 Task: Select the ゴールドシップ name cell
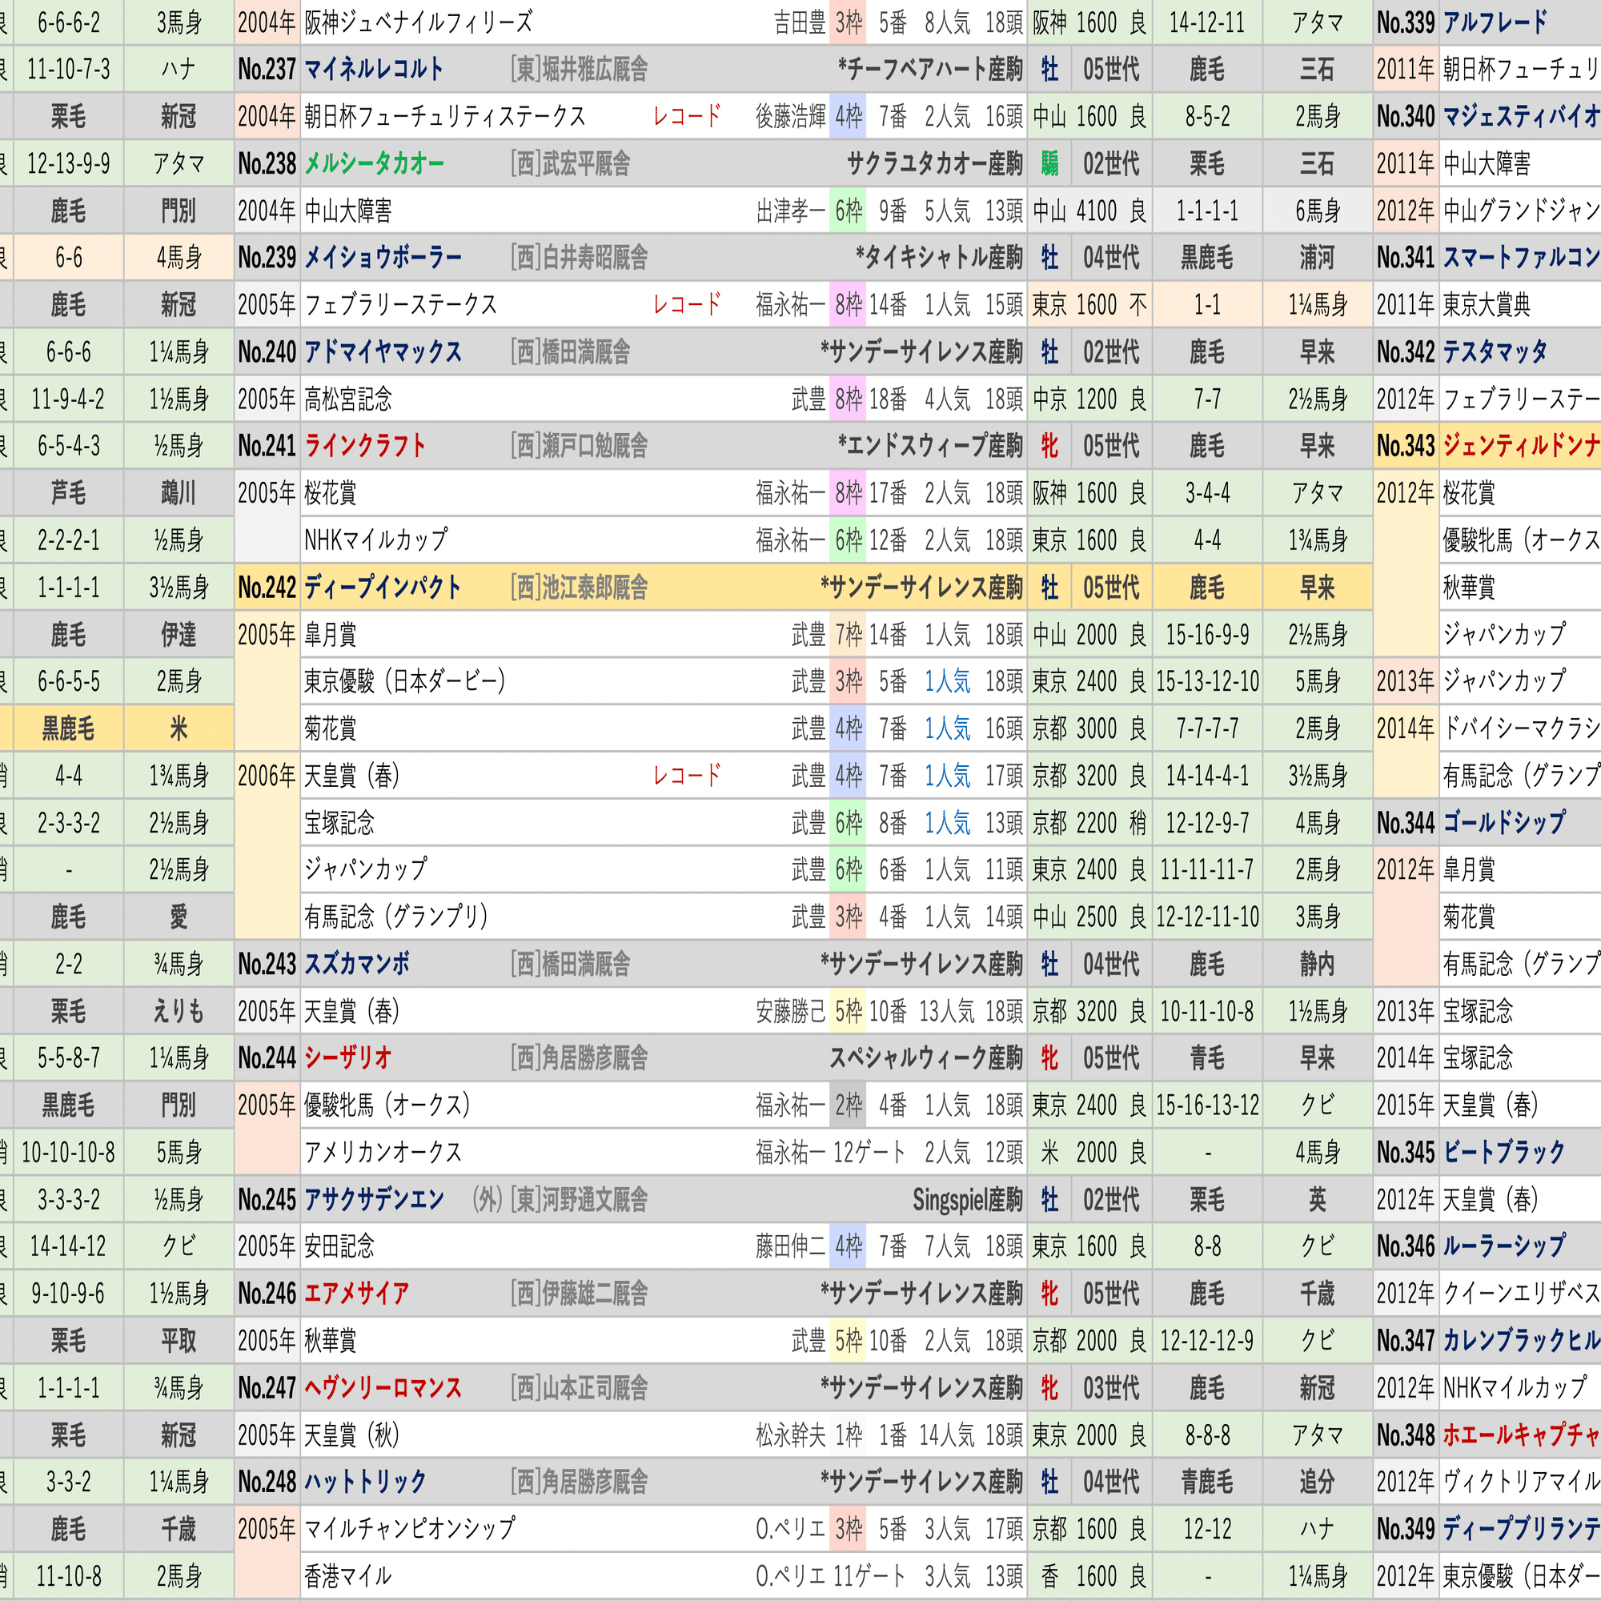coord(1503,822)
